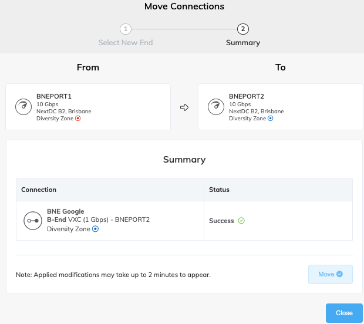
Task: Click the green Success checkmark icon
Action: [x=241, y=221]
